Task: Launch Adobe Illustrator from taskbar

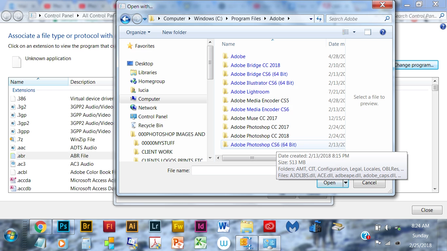Action: [x=132, y=226]
